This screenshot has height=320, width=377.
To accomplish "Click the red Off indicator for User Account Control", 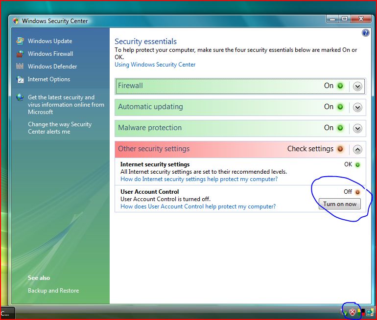I will click(357, 192).
